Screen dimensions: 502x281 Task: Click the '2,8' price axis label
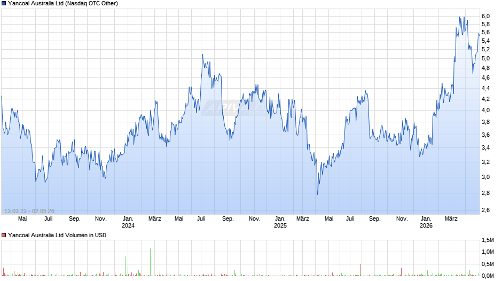pos(485,193)
